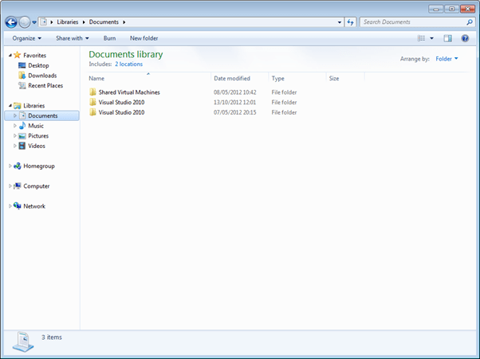Click the Burn toolbar button

point(109,38)
